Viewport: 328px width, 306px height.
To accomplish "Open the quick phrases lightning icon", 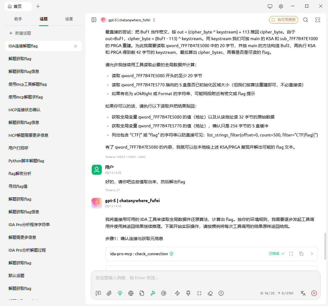I will [x=178, y=293].
